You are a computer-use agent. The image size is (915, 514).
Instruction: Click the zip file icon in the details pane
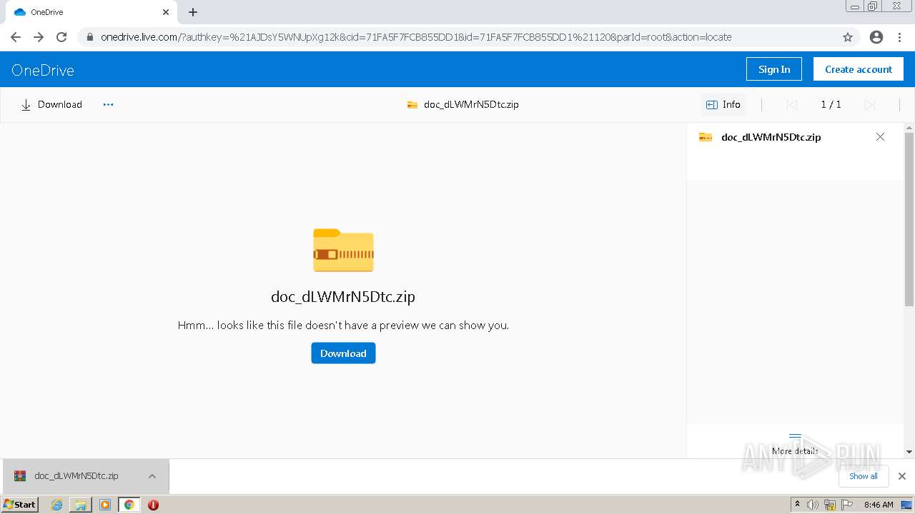point(706,137)
